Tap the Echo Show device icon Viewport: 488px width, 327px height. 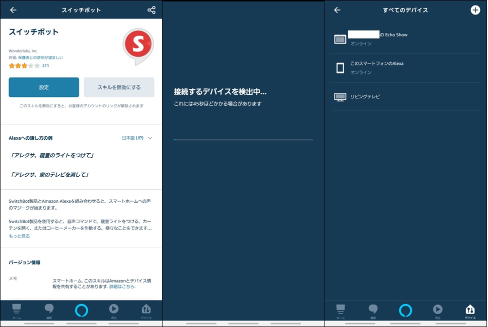click(340, 39)
